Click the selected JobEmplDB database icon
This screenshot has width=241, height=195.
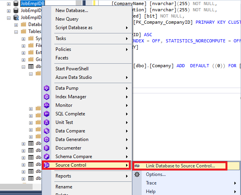click(x=16, y=3)
